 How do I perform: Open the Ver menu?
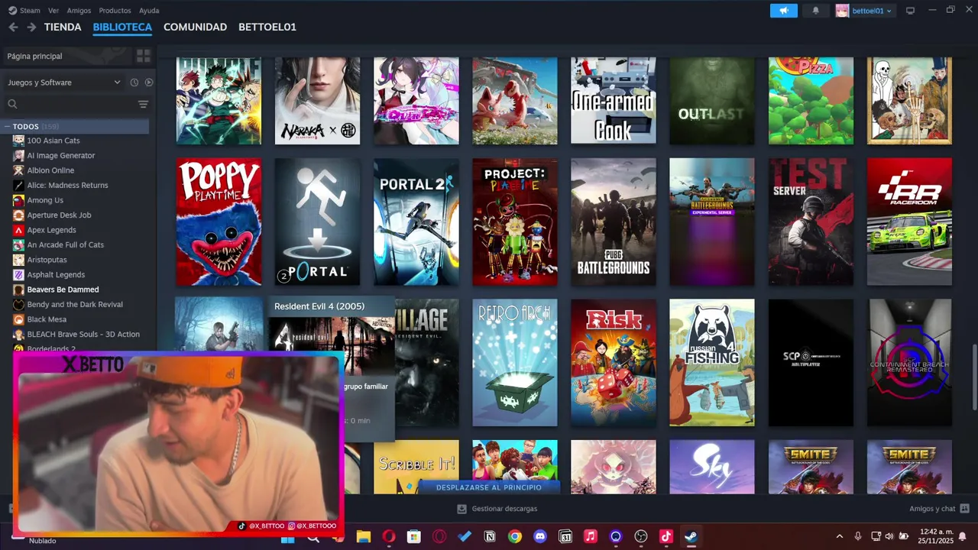[x=53, y=11]
